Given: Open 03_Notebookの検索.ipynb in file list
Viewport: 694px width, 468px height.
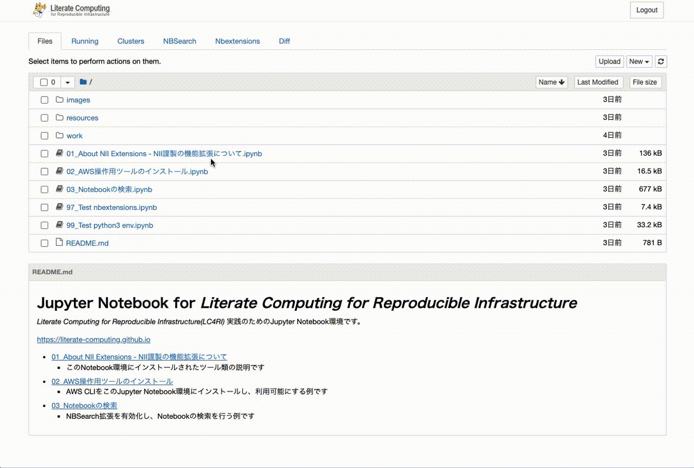Looking at the screenshot, I should click(110, 189).
